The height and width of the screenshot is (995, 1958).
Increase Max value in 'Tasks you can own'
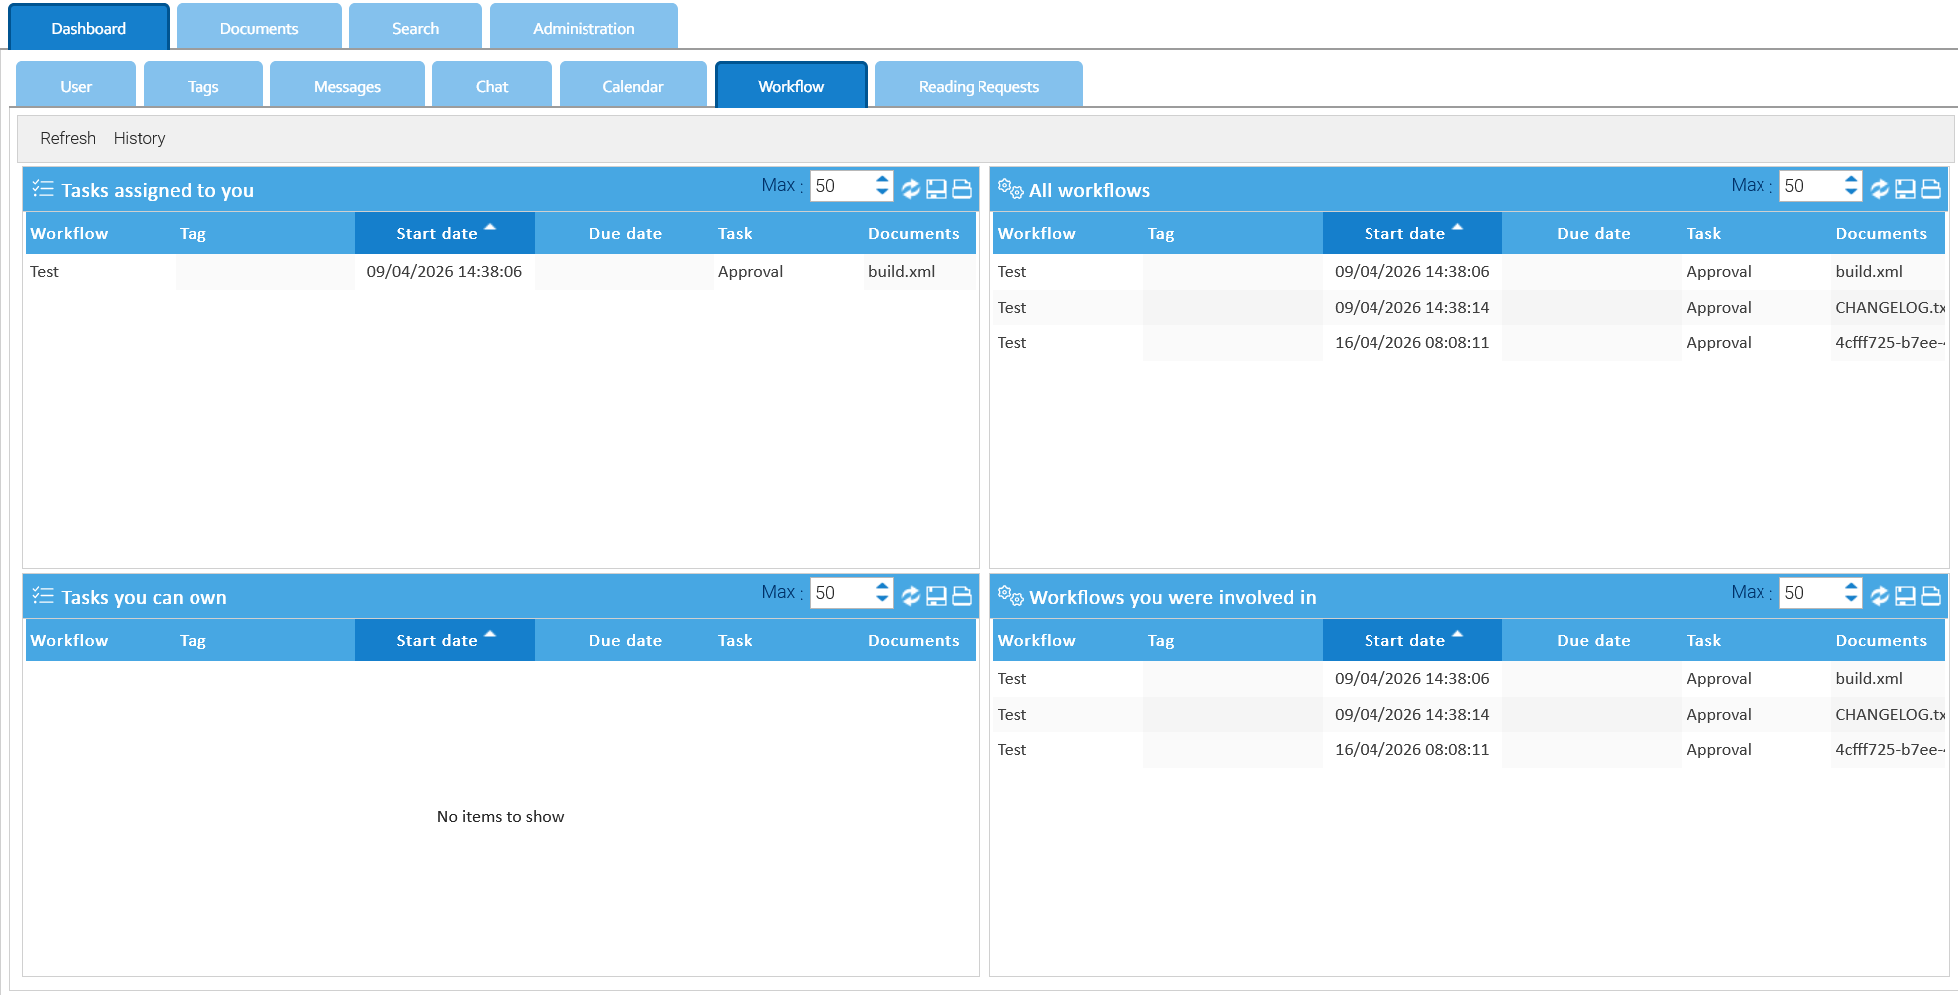(882, 587)
